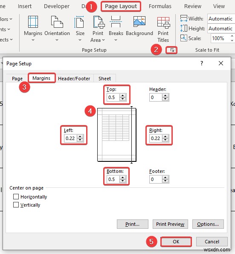The height and width of the screenshot is (254, 235).
Task: Switch to the Page Layout ribbon tab
Action: click(121, 6)
